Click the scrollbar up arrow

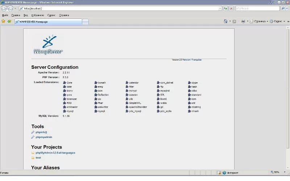[x=287, y=28]
